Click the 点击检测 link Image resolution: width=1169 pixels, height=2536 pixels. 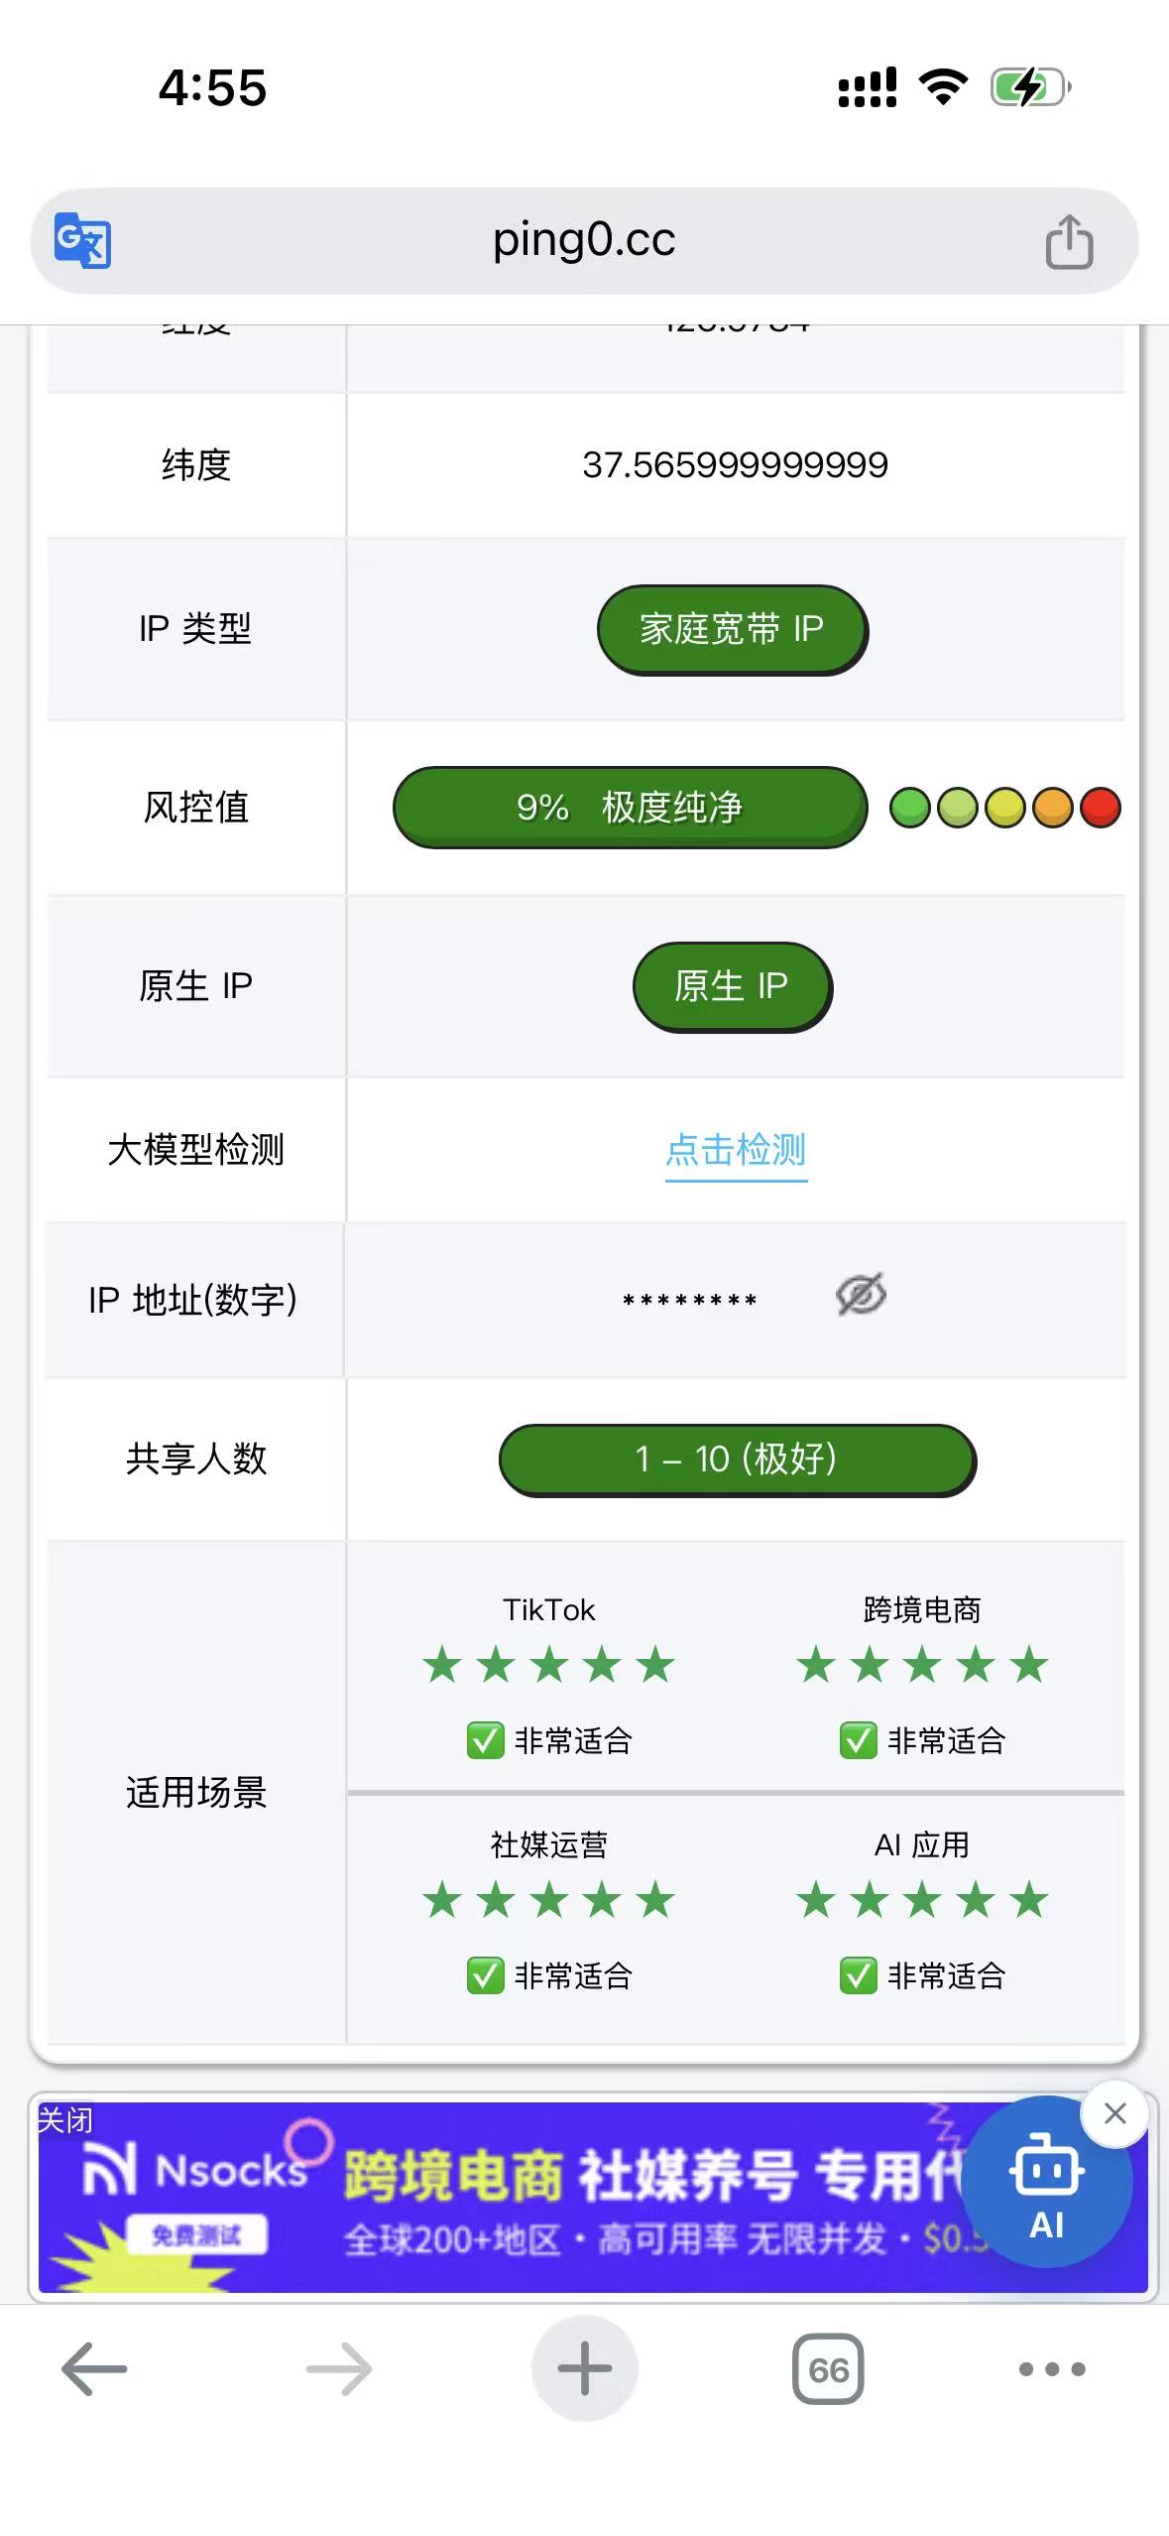tap(736, 1150)
